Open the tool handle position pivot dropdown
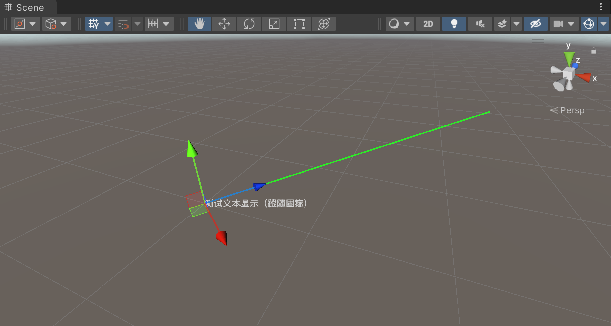611x326 pixels. 26,24
